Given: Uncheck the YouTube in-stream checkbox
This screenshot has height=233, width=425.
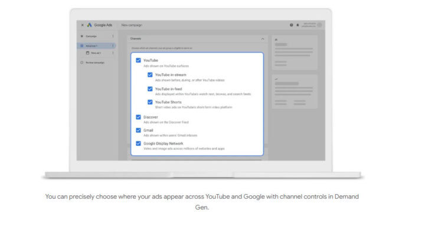Looking at the screenshot, I should (x=150, y=75).
